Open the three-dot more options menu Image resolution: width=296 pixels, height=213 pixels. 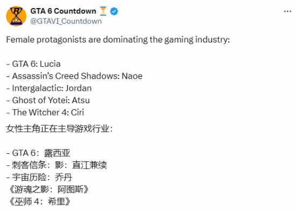click(287, 11)
